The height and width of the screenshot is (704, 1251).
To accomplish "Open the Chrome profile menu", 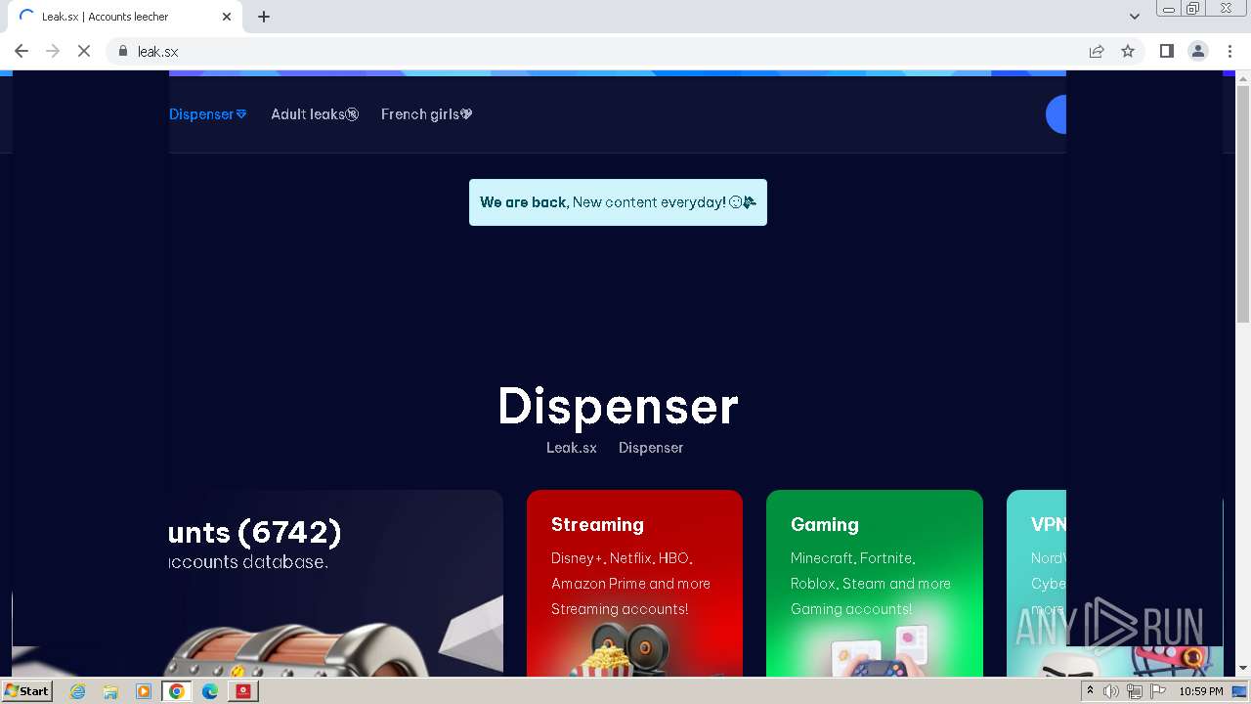I will [x=1197, y=51].
